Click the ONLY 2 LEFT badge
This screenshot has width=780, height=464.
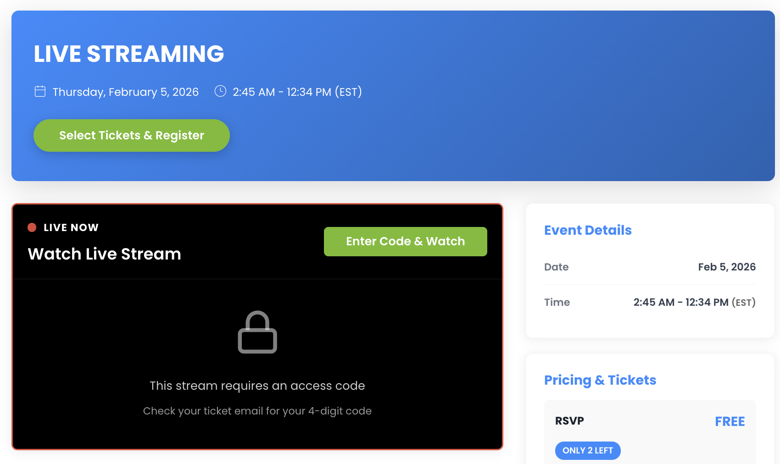pos(588,451)
